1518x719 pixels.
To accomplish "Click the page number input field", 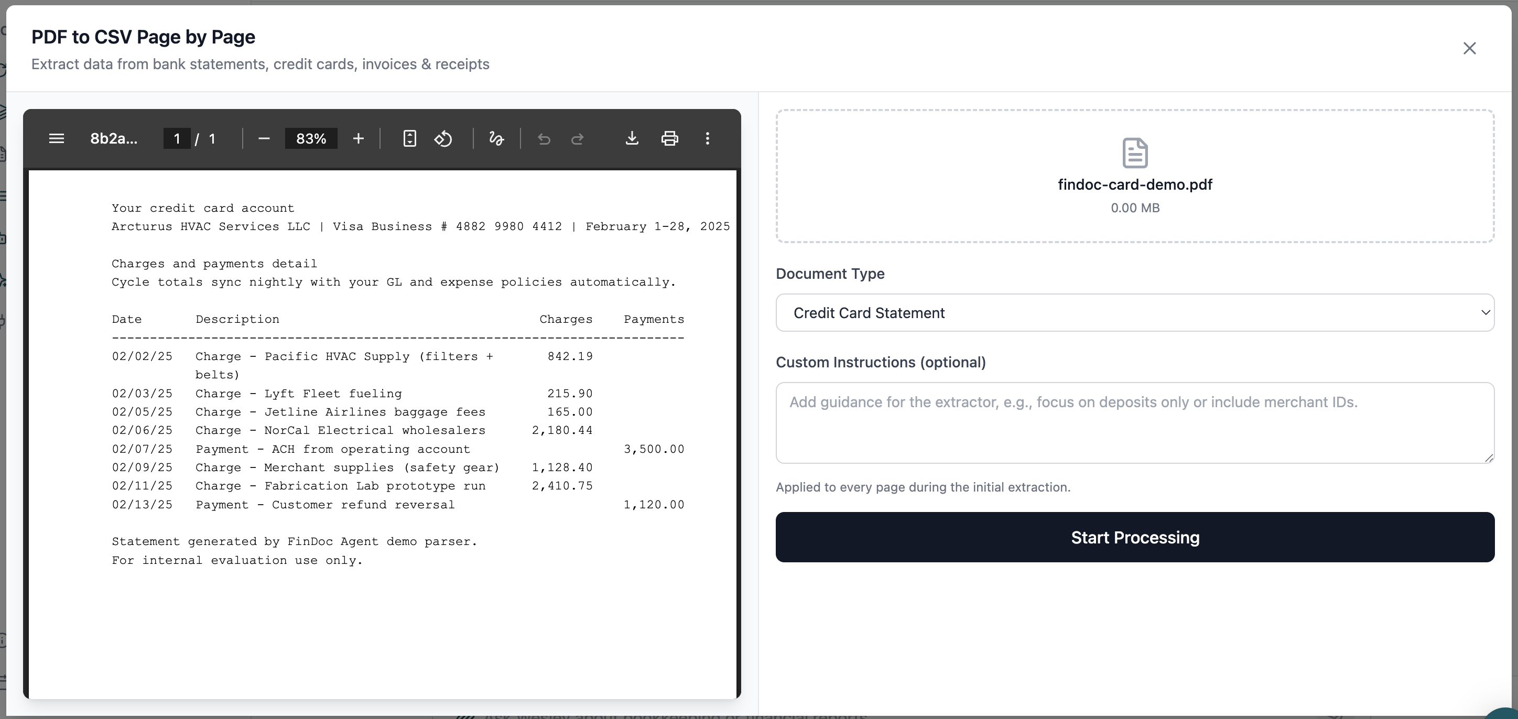I will pos(177,138).
